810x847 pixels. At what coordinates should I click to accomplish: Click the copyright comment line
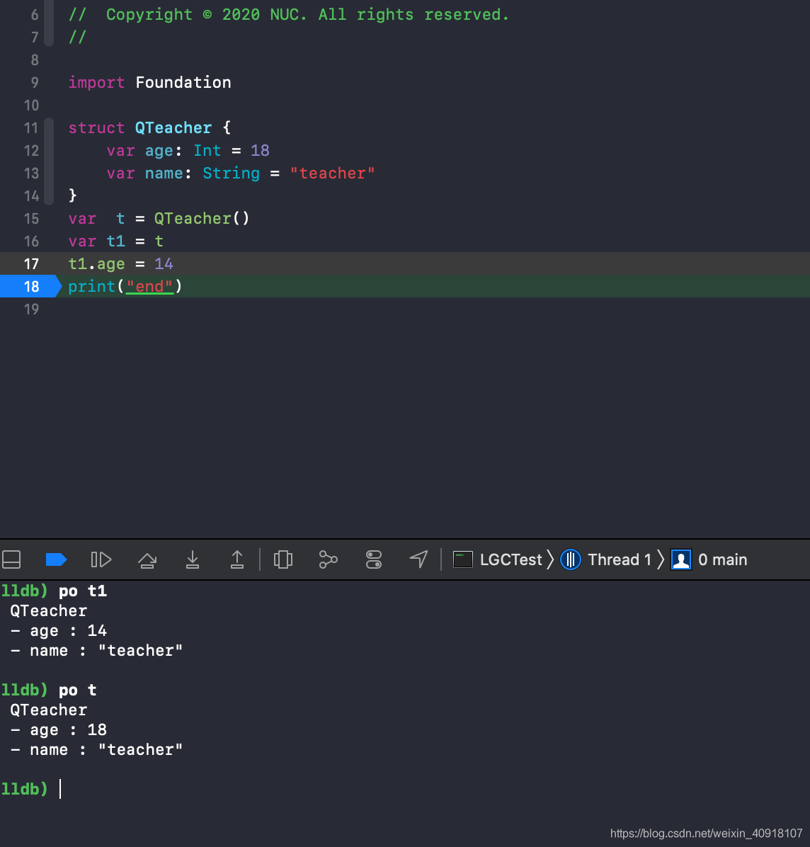[x=288, y=14]
